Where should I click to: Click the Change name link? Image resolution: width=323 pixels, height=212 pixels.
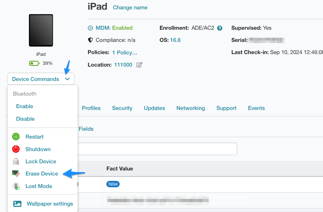(130, 8)
